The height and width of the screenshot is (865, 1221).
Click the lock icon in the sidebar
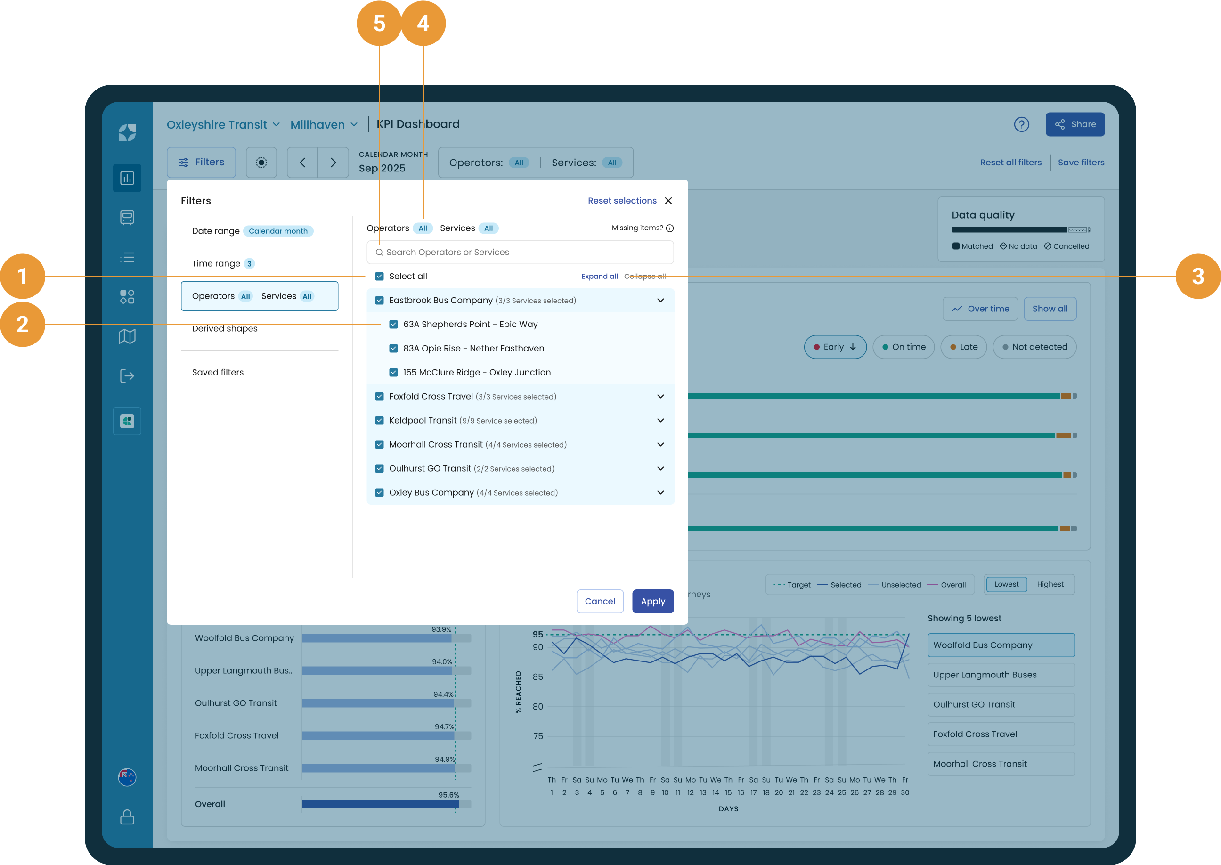point(127,817)
